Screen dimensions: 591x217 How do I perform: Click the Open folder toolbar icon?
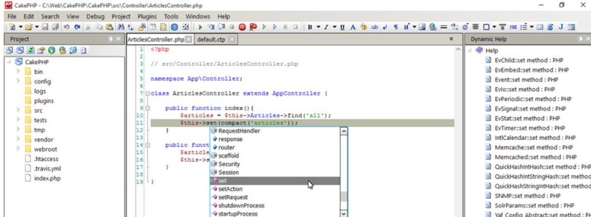tap(28, 27)
